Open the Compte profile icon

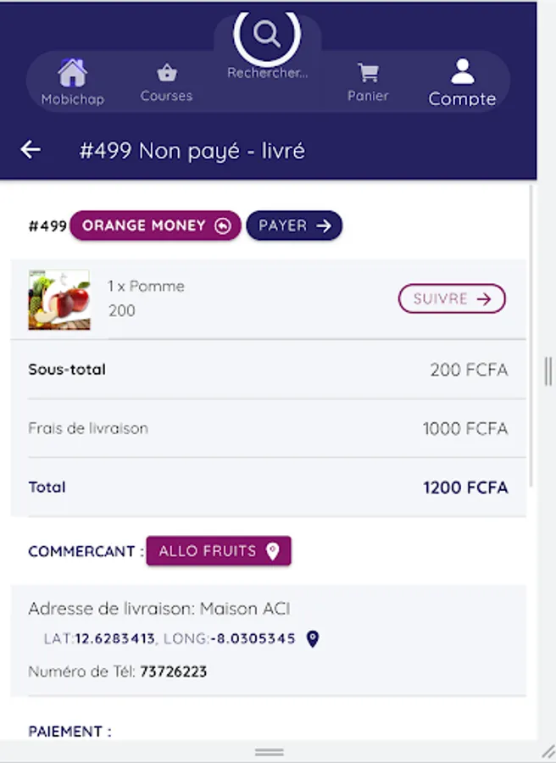click(x=462, y=71)
